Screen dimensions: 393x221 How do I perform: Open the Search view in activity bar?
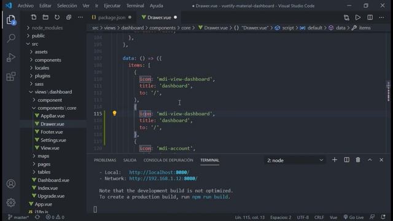coord(11,38)
